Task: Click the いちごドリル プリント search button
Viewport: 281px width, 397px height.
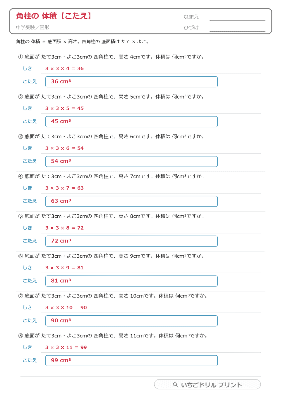Action: (x=207, y=384)
